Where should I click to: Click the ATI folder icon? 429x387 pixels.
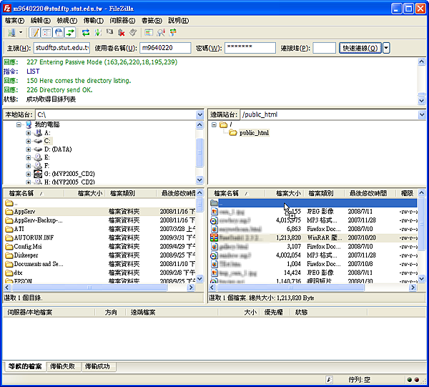pos(9,229)
